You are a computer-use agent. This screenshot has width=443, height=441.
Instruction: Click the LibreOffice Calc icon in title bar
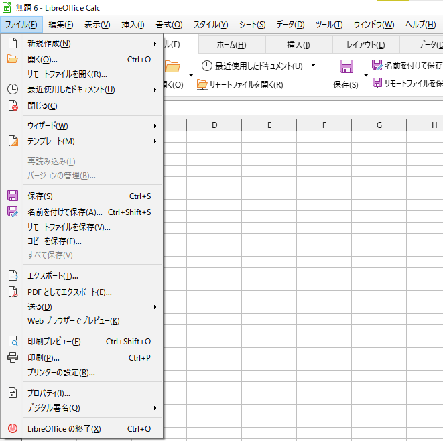(x=7, y=7)
